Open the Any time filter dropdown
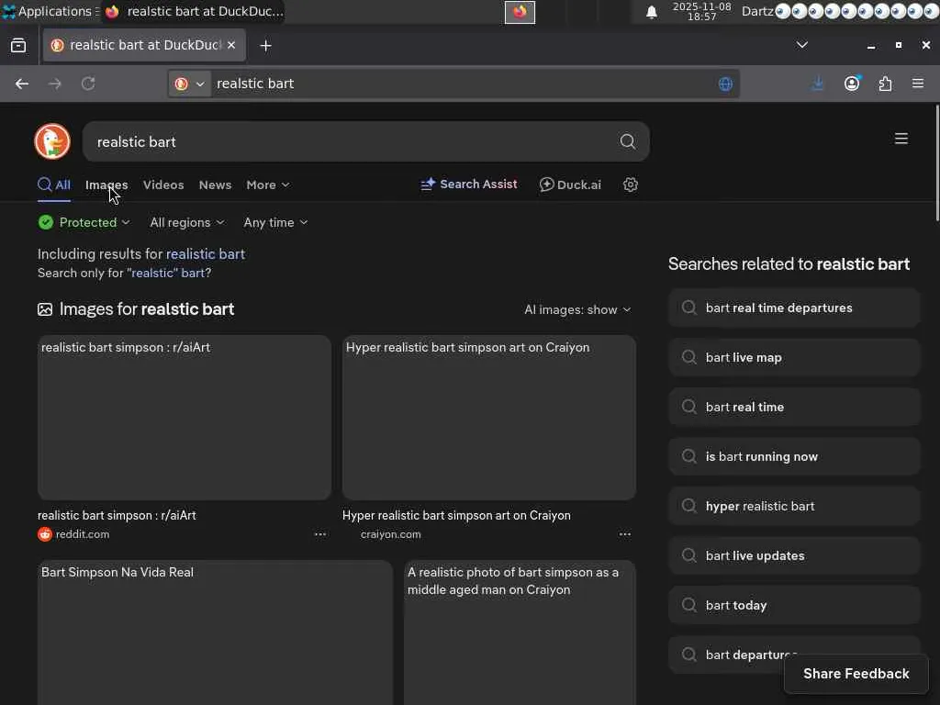The image size is (940, 705). coord(275,222)
